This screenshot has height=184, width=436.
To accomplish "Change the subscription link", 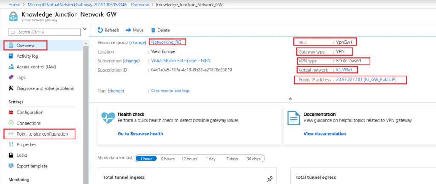I will click(x=131, y=61).
